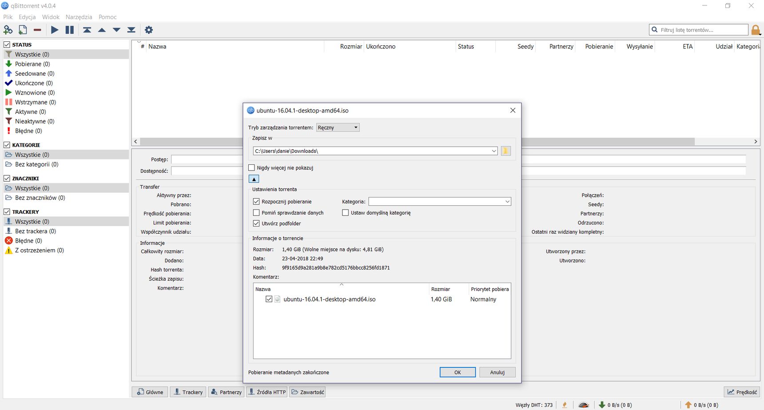Open the Kategoria combo box
Viewport: 764px width, 410px height.
coord(440,202)
